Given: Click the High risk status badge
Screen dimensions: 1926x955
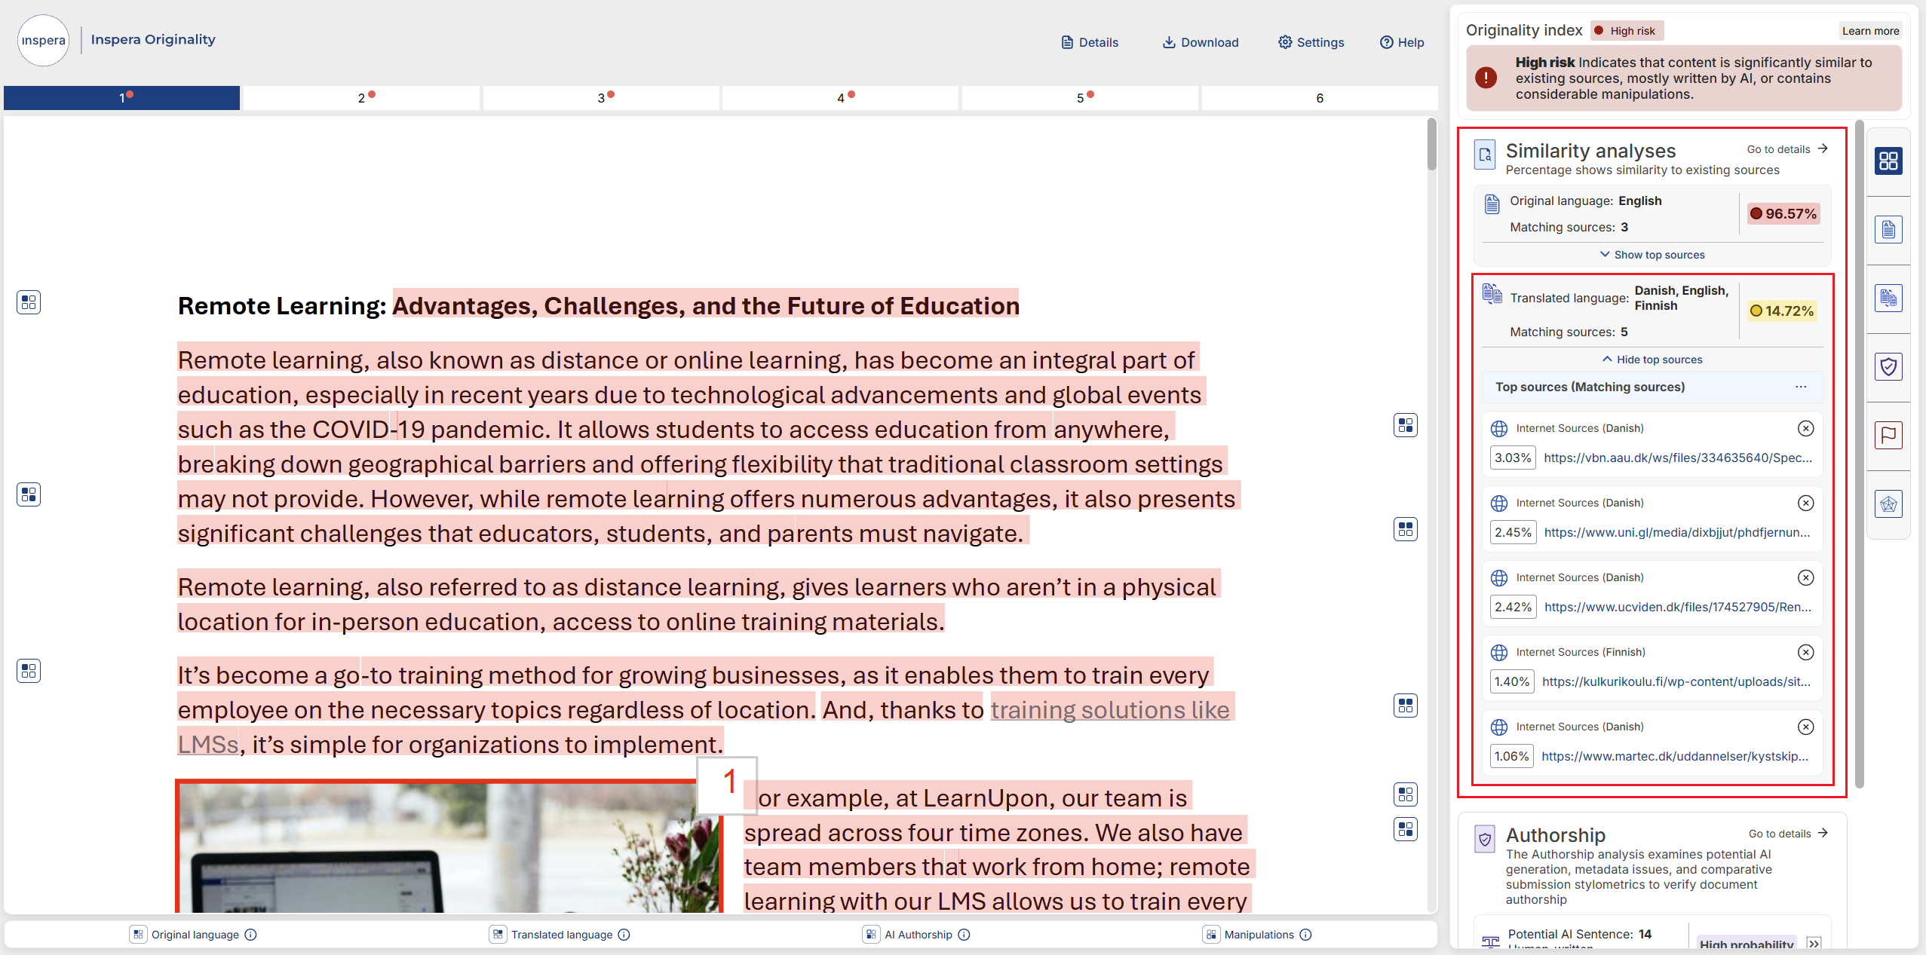Looking at the screenshot, I should click(1627, 31).
